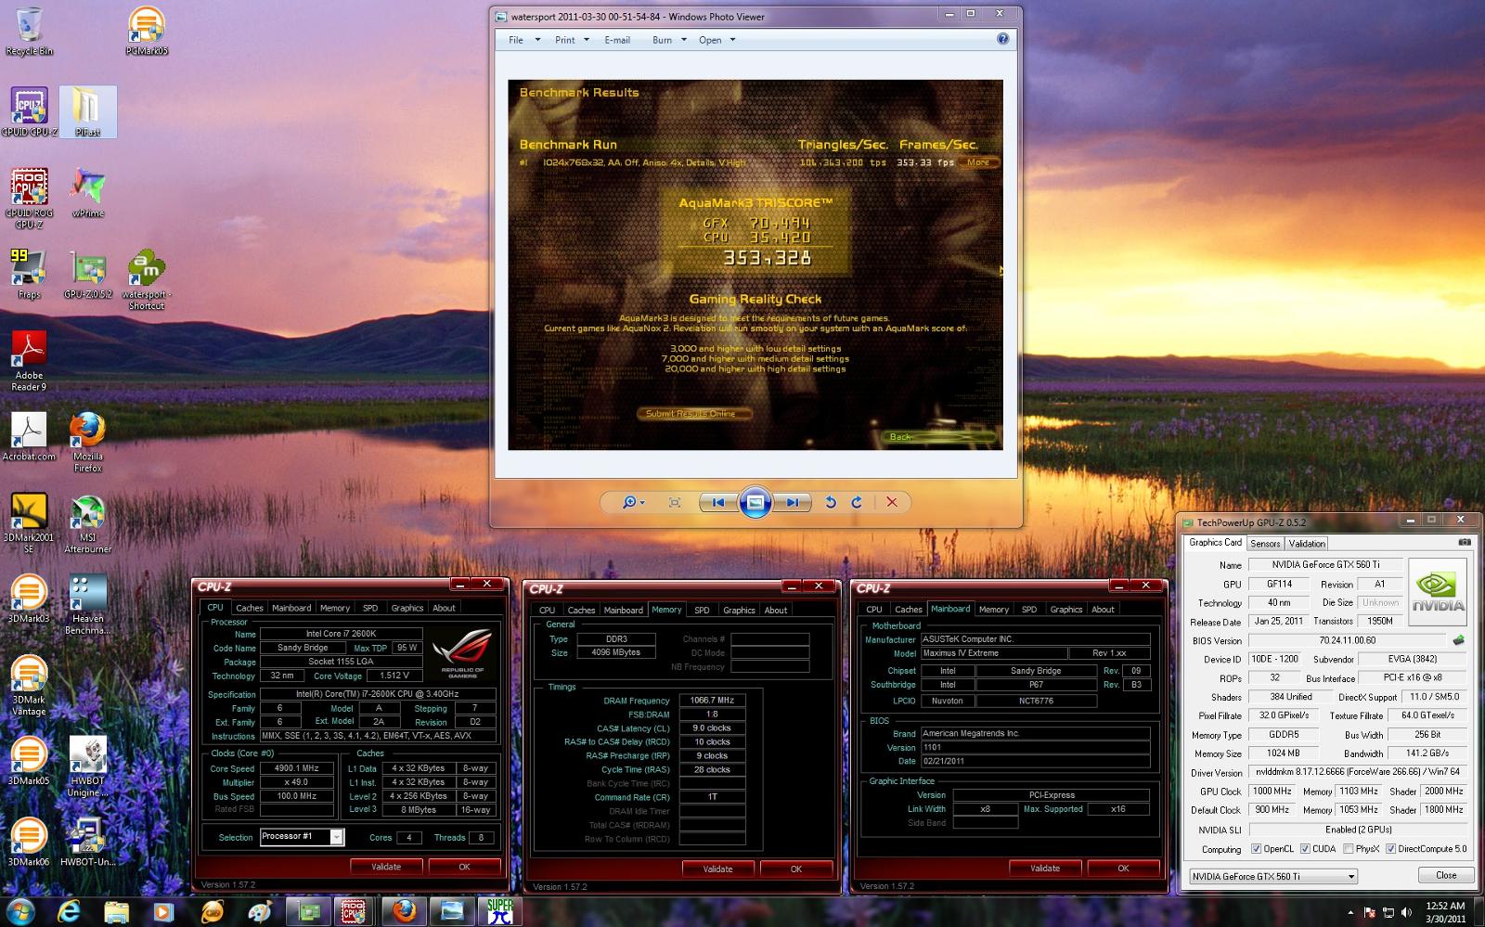
Task: Click E-mail in the Photo Viewer toolbar
Action: pyautogui.click(x=617, y=40)
